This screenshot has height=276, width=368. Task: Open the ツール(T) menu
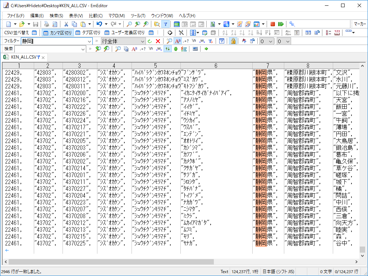(138, 16)
